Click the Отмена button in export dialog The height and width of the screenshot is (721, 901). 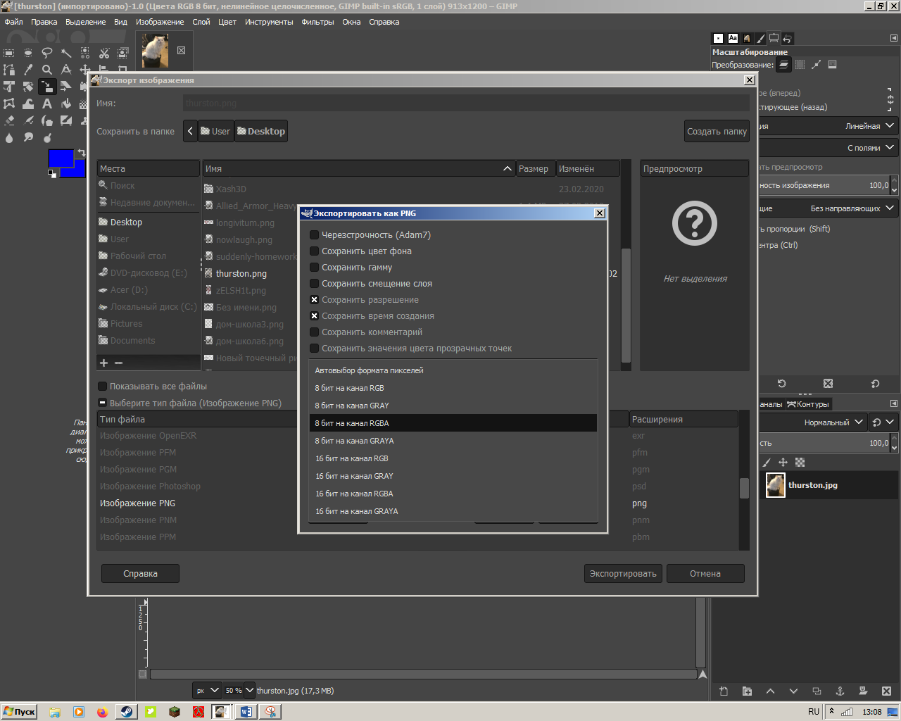click(705, 574)
